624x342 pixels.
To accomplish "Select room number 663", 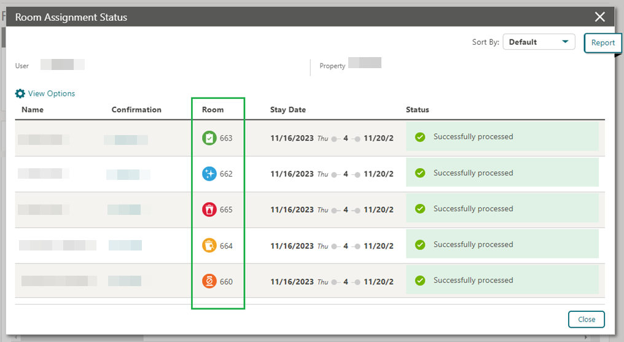I will [226, 138].
